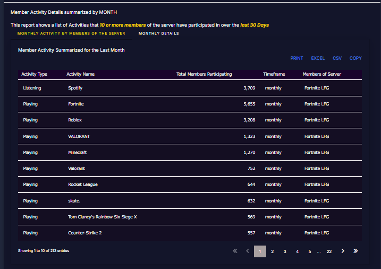Go to first page double-arrow icon
Image resolution: width=381 pixels, height=269 pixels.
[235, 251]
